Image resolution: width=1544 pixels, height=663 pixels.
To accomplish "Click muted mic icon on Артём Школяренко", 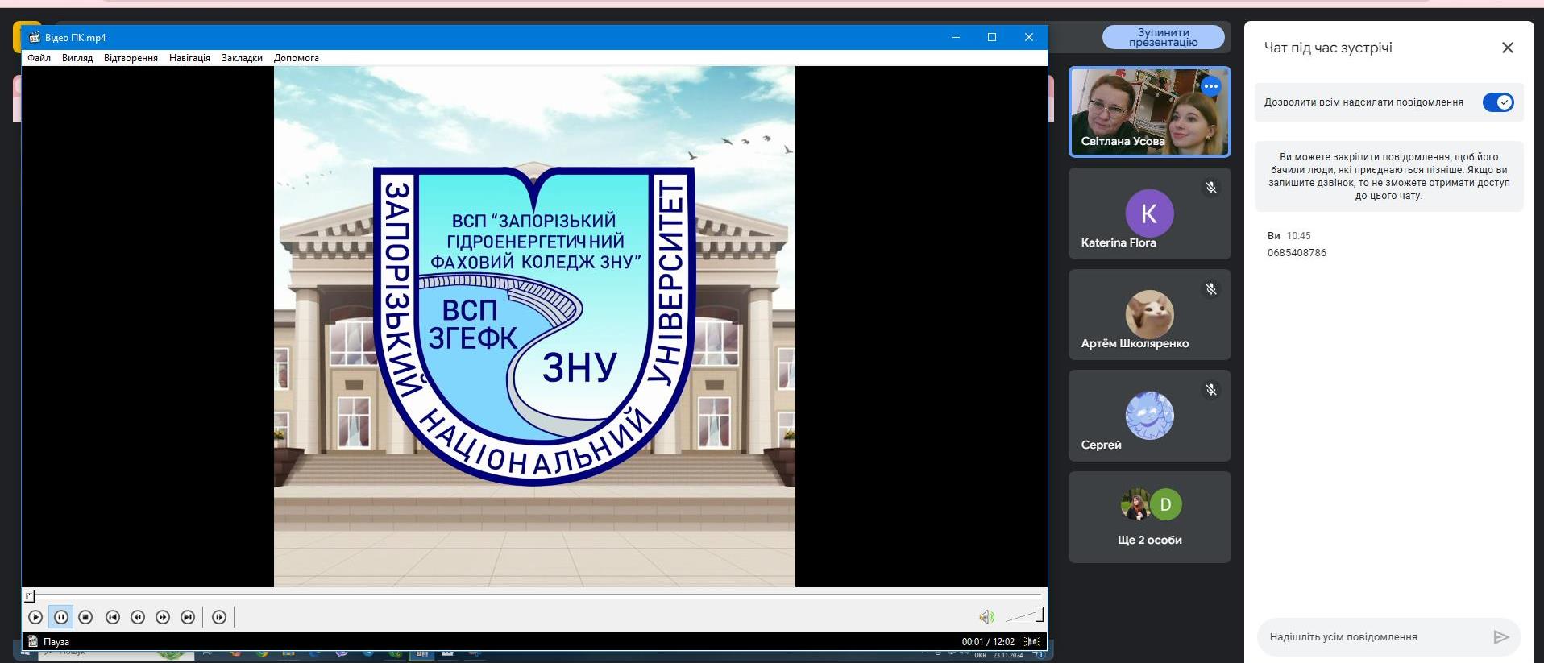I will [x=1210, y=289].
